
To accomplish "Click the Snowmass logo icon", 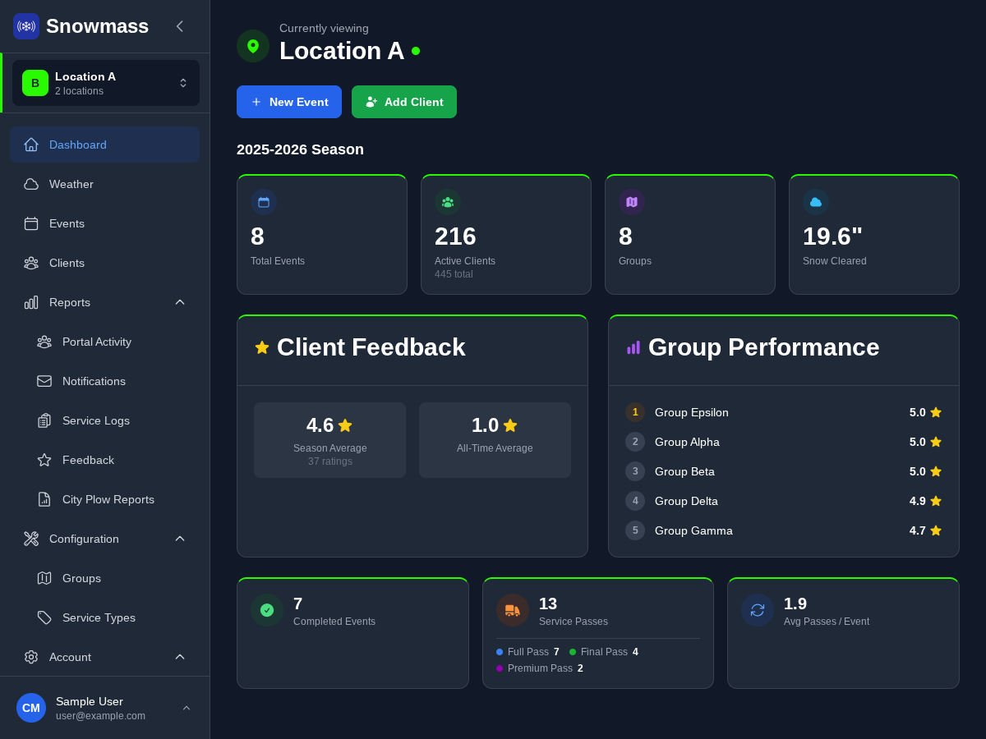I will [x=26, y=26].
